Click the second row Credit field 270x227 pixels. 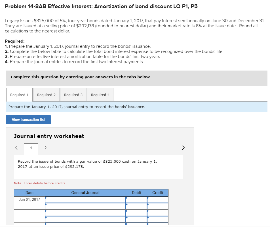[x=158, y=206]
